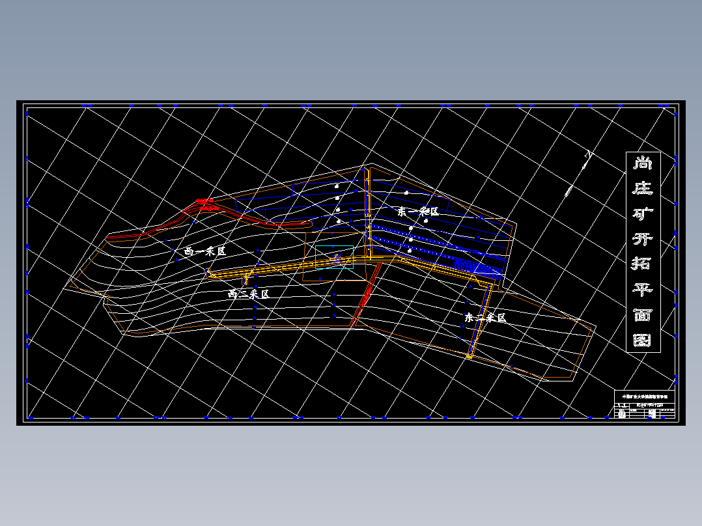Click the 西二采区 mining area label
Viewport: 702px width, 526px height.
[x=249, y=294]
